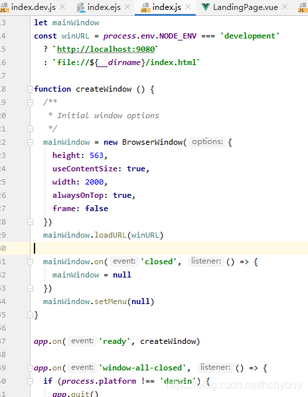
Task: Collapse the BrowserWindow options fold marker
Action: pos(30,142)
